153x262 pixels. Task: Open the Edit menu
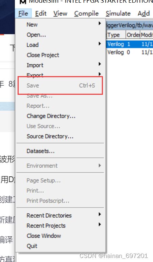tap(41, 13)
